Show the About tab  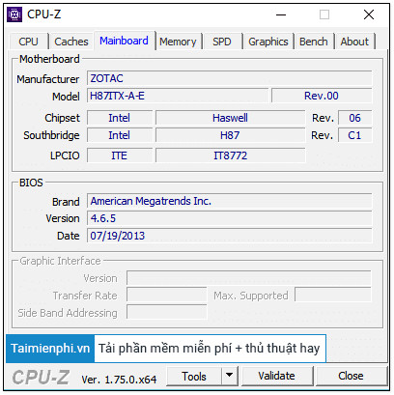[354, 42]
